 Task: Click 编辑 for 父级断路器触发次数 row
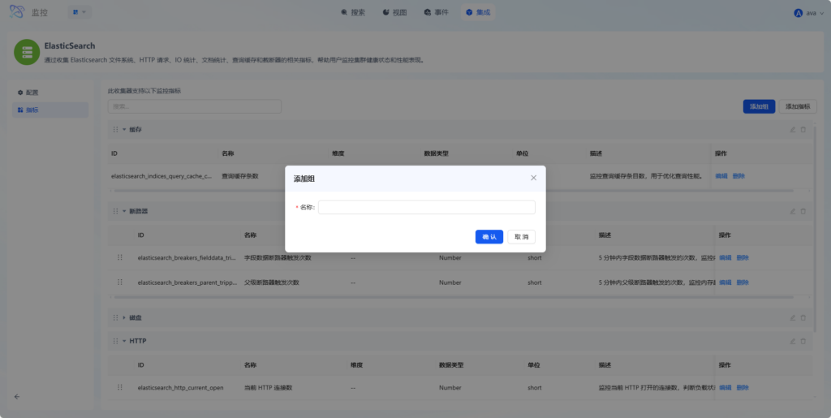click(x=725, y=282)
